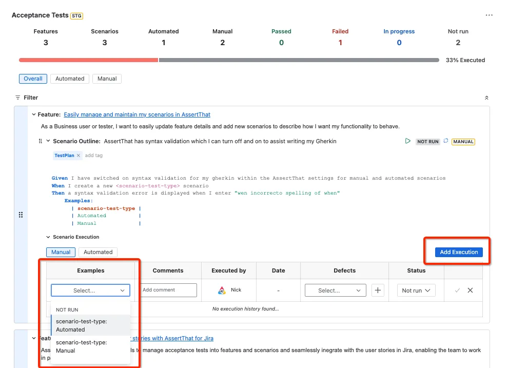508x368 pixels.
Task: Click the 'add tag' field
Action: 93,156
